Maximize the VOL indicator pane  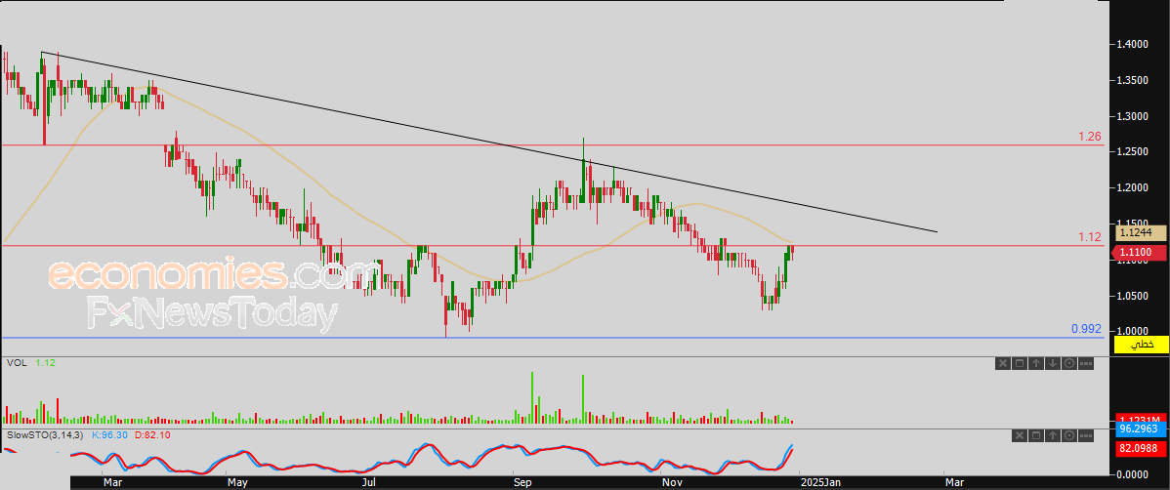1020,363
